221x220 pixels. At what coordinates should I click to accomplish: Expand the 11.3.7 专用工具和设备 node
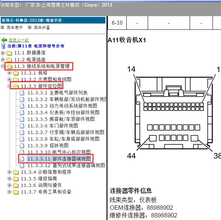pyautogui.click(x=9, y=192)
